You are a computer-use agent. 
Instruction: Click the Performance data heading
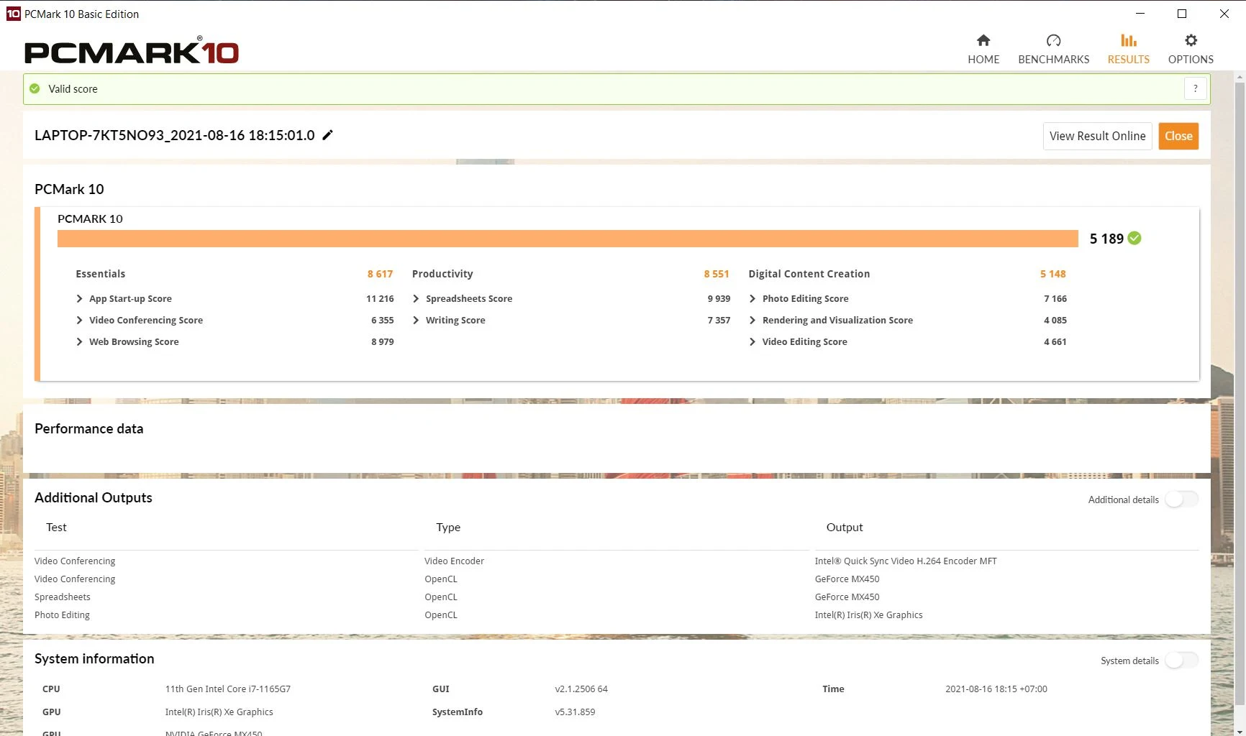point(89,428)
